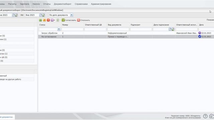Click the camera icon in the status bar
This screenshot has width=214, height=120.
pos(212,116)
